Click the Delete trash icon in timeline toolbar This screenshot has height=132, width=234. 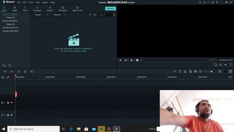tap(19, 71)
